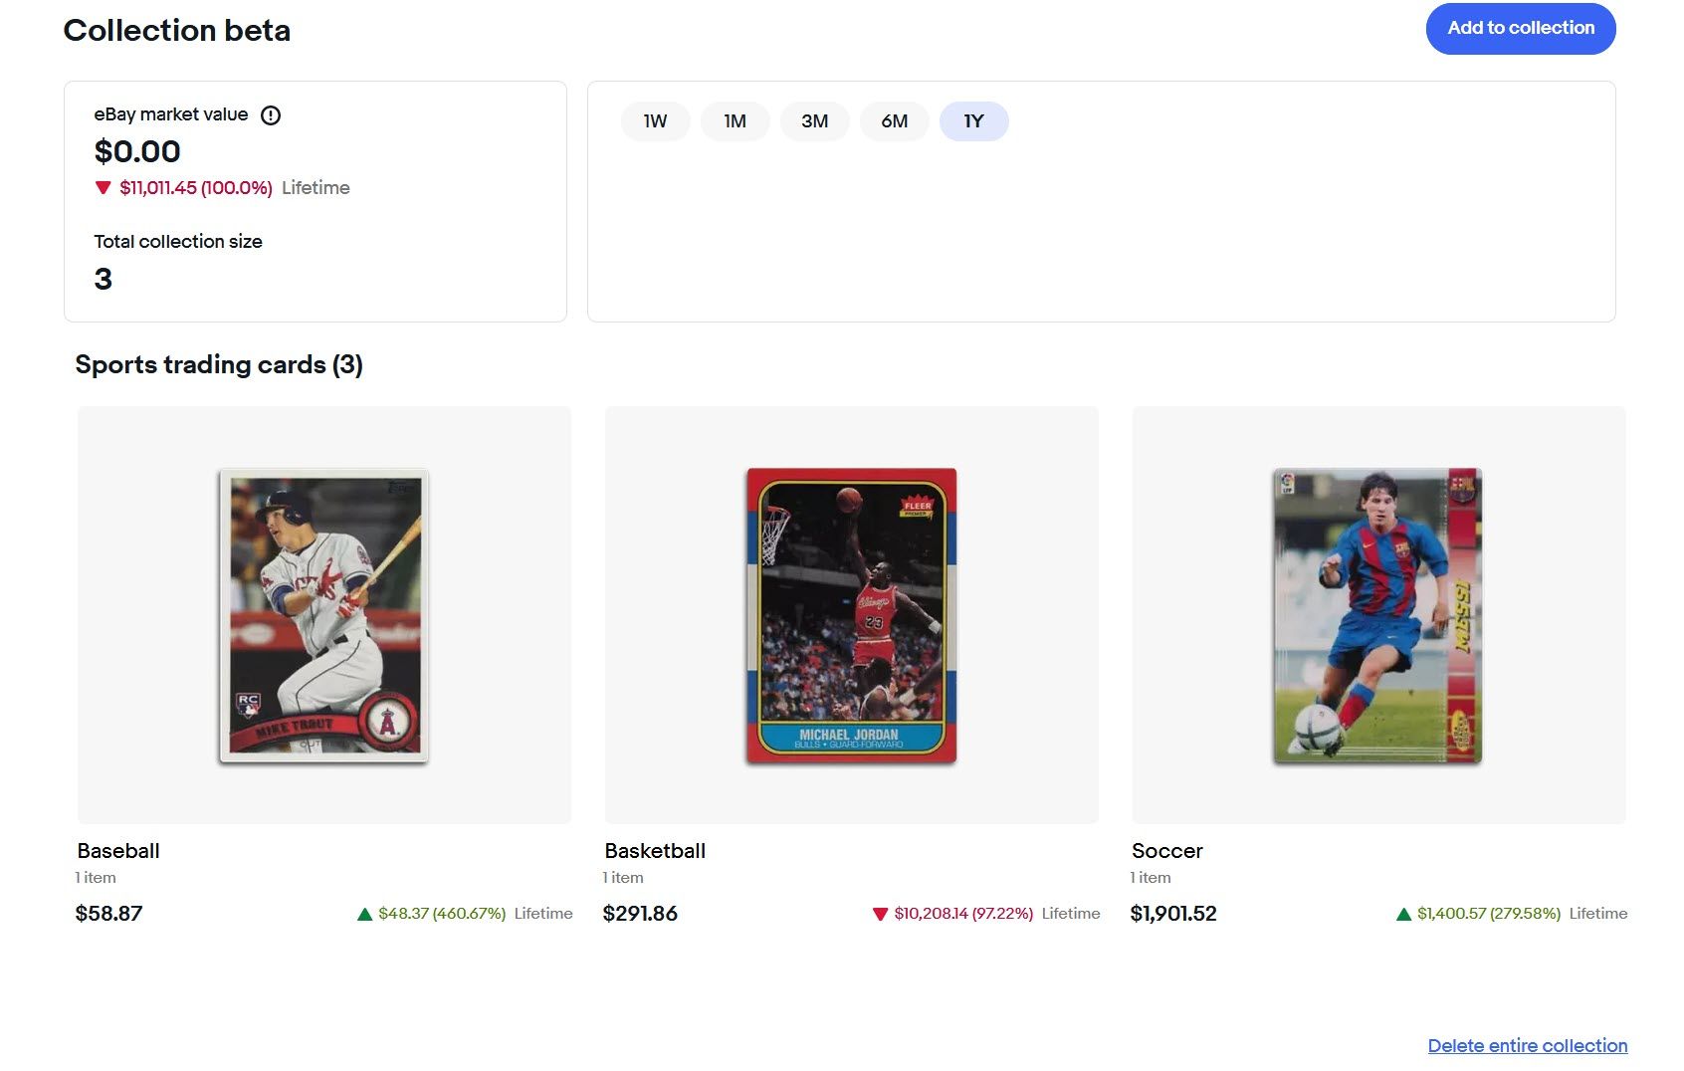Switch chart to 3M range
The height and width of the screenshot is (1071, 1684).
(814, 121)
